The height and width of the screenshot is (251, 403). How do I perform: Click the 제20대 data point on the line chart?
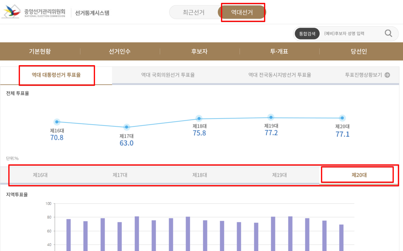[x=342, y=118]
